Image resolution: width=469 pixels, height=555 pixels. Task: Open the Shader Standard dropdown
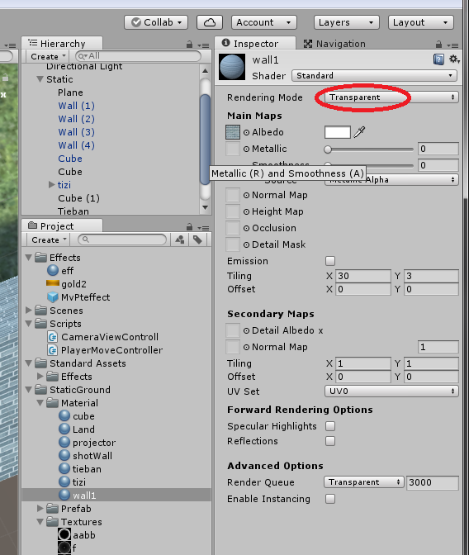point(374,75)
